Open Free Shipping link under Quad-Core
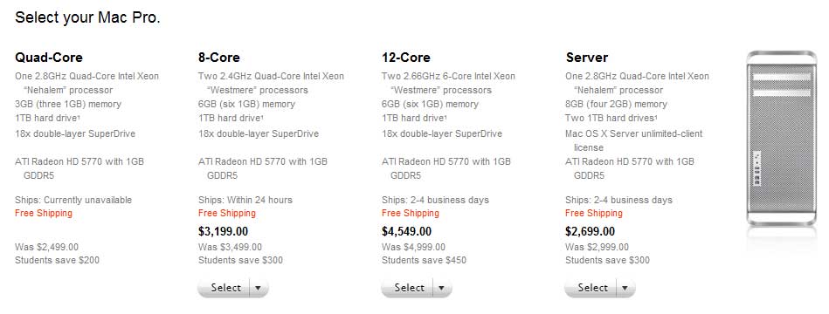Screen dimensions: 829x314 [44, 213]
